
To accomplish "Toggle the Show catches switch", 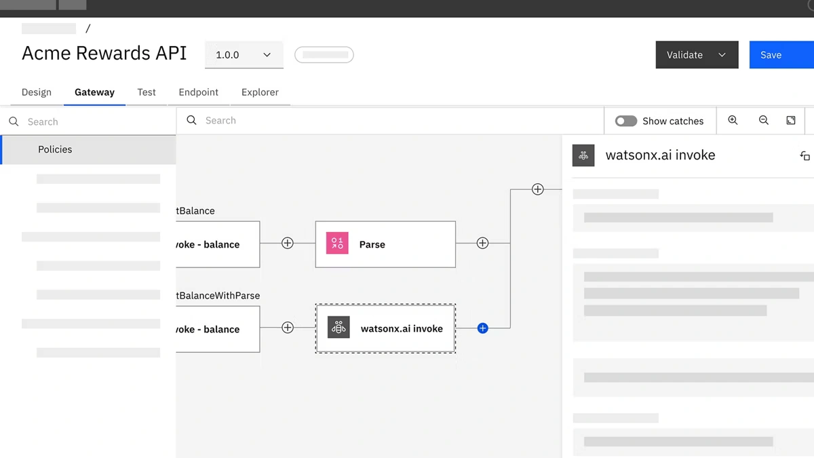I will point(625,121).
